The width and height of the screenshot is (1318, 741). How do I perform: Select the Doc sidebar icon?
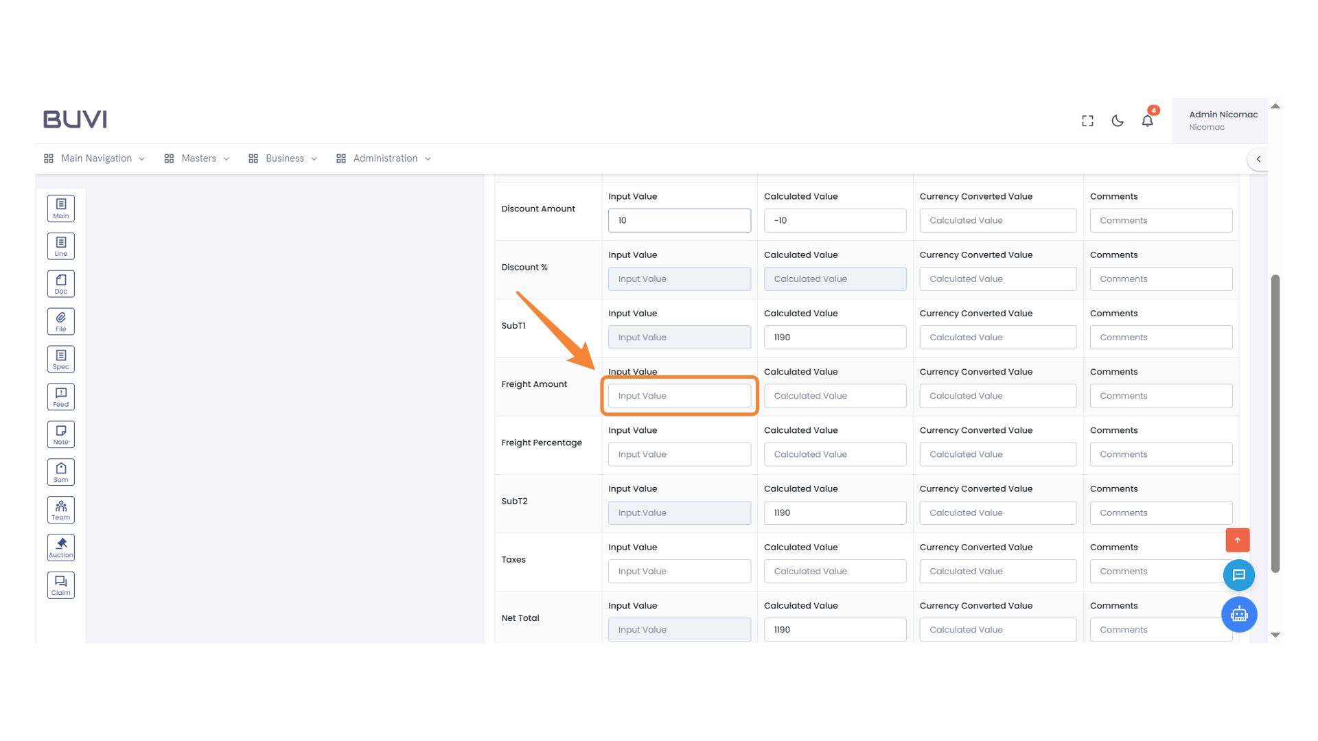pyautogui.click(x=60, y=283)
